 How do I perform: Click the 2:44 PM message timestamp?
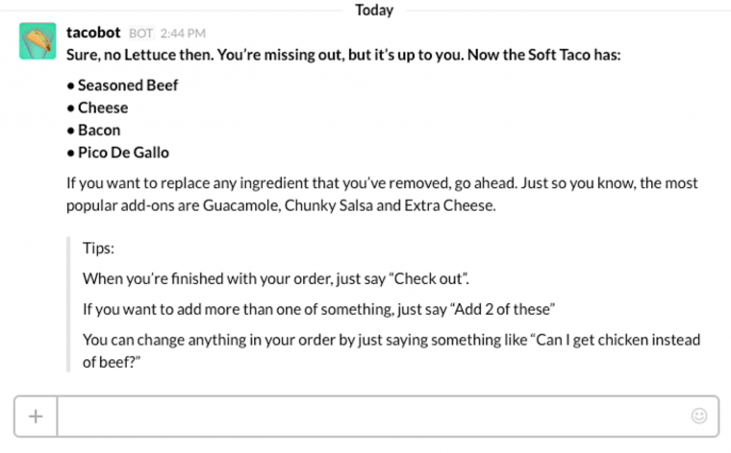183,34
